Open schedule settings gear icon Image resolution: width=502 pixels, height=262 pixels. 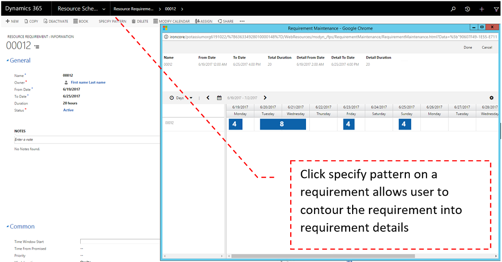tap(491, 98)
